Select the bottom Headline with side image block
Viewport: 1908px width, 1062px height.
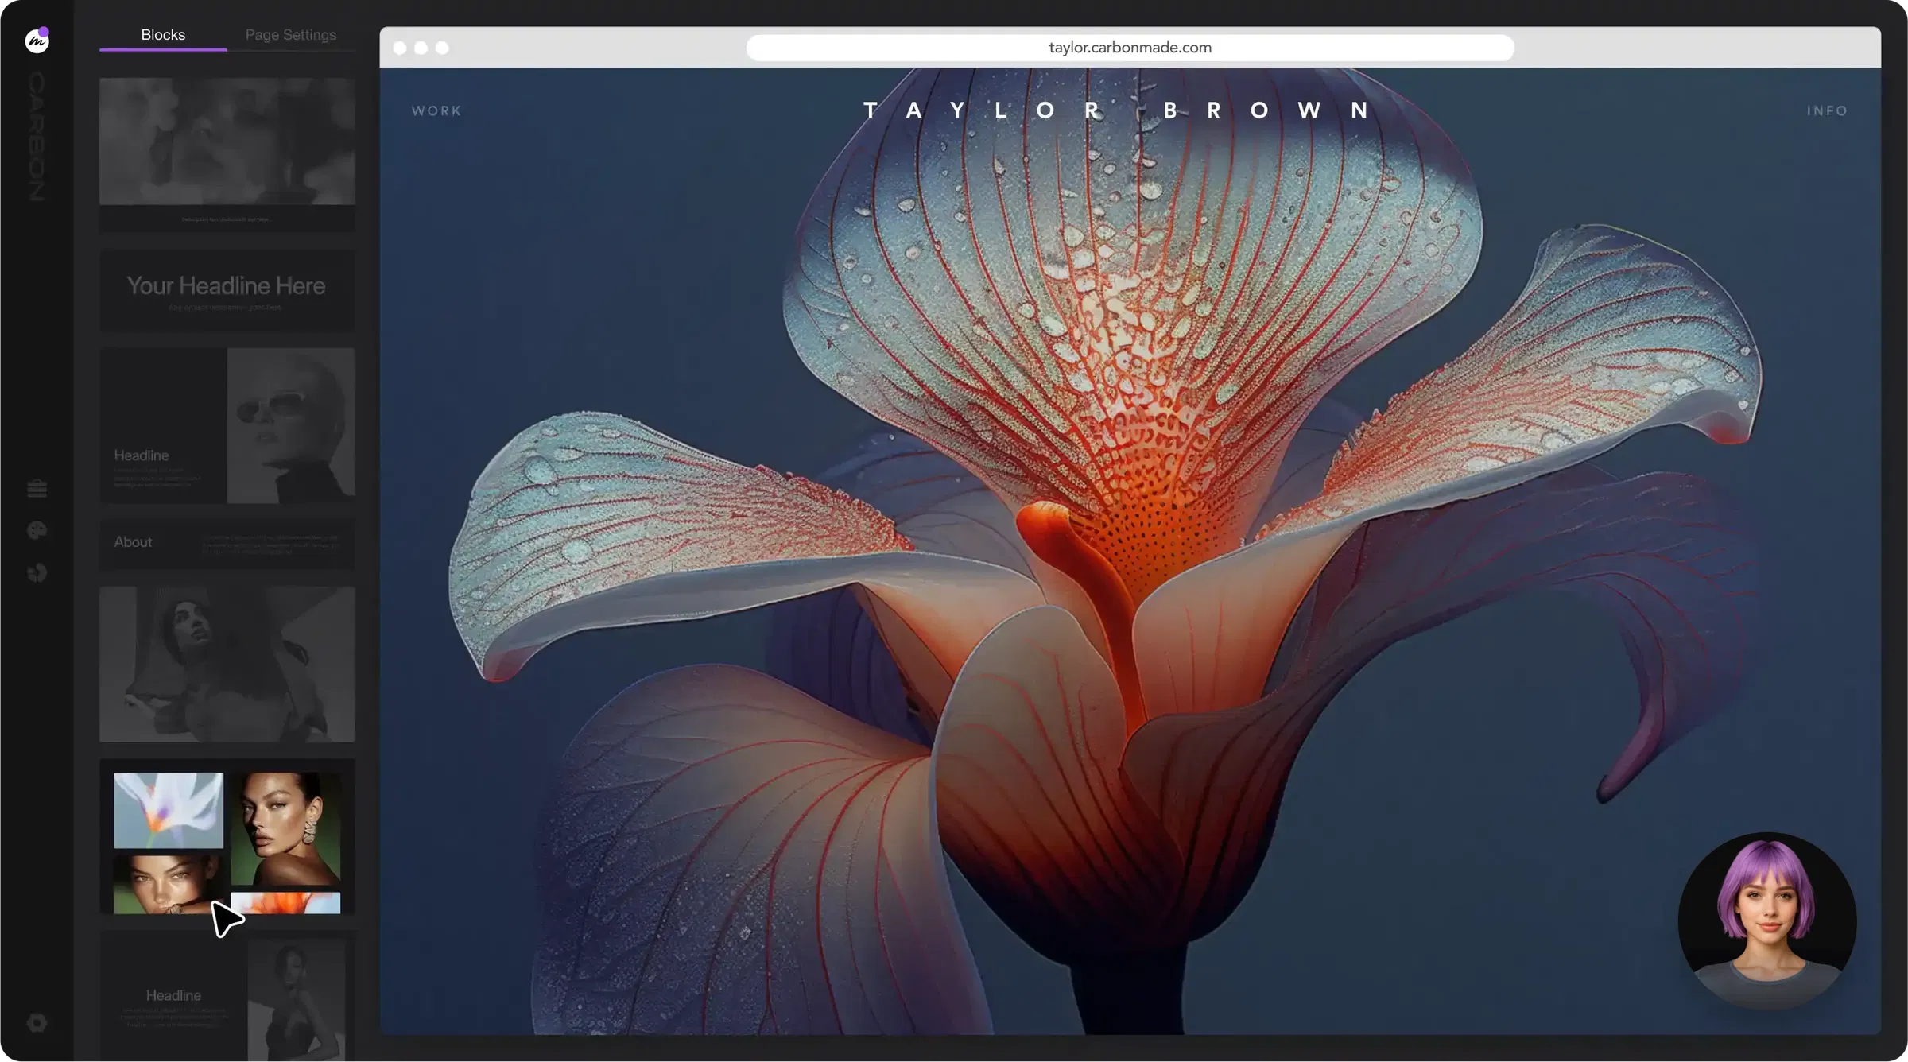(227, 998)
